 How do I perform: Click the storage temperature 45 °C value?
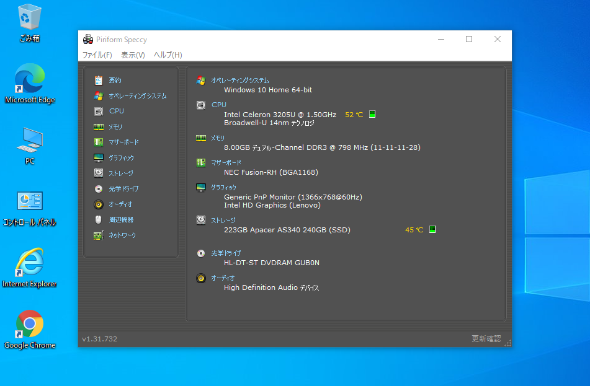click(x=414, y=230)
